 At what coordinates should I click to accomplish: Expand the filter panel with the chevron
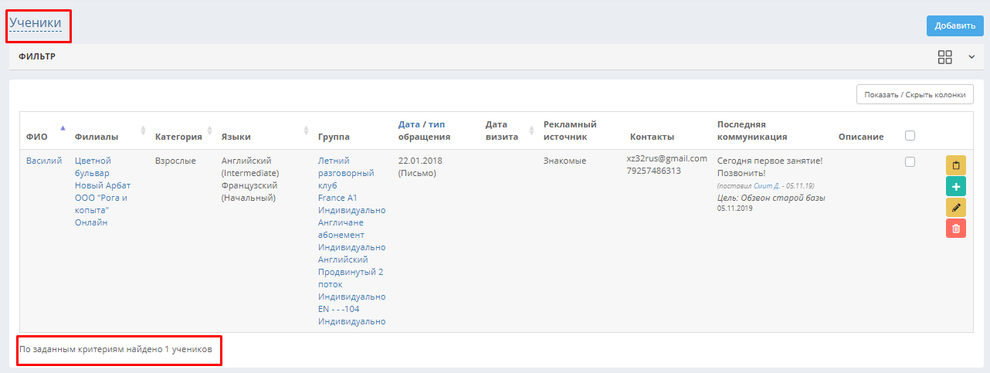click(971, 57)
